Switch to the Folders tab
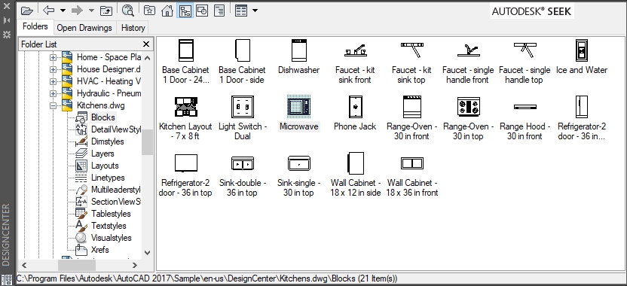Screen dimensions: 627x286 pyautogui.click(x=35, y=26)
